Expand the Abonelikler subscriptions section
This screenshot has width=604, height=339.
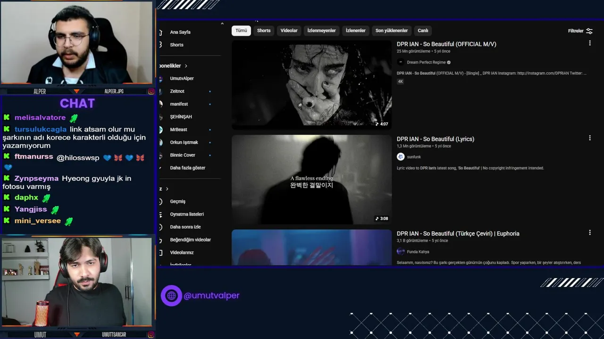click(174, 66)
